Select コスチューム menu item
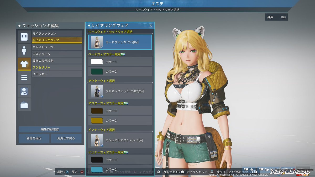 57,54
